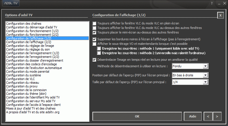Click the OK button
The image size is (228, 126).
click(x=137, y=116)
